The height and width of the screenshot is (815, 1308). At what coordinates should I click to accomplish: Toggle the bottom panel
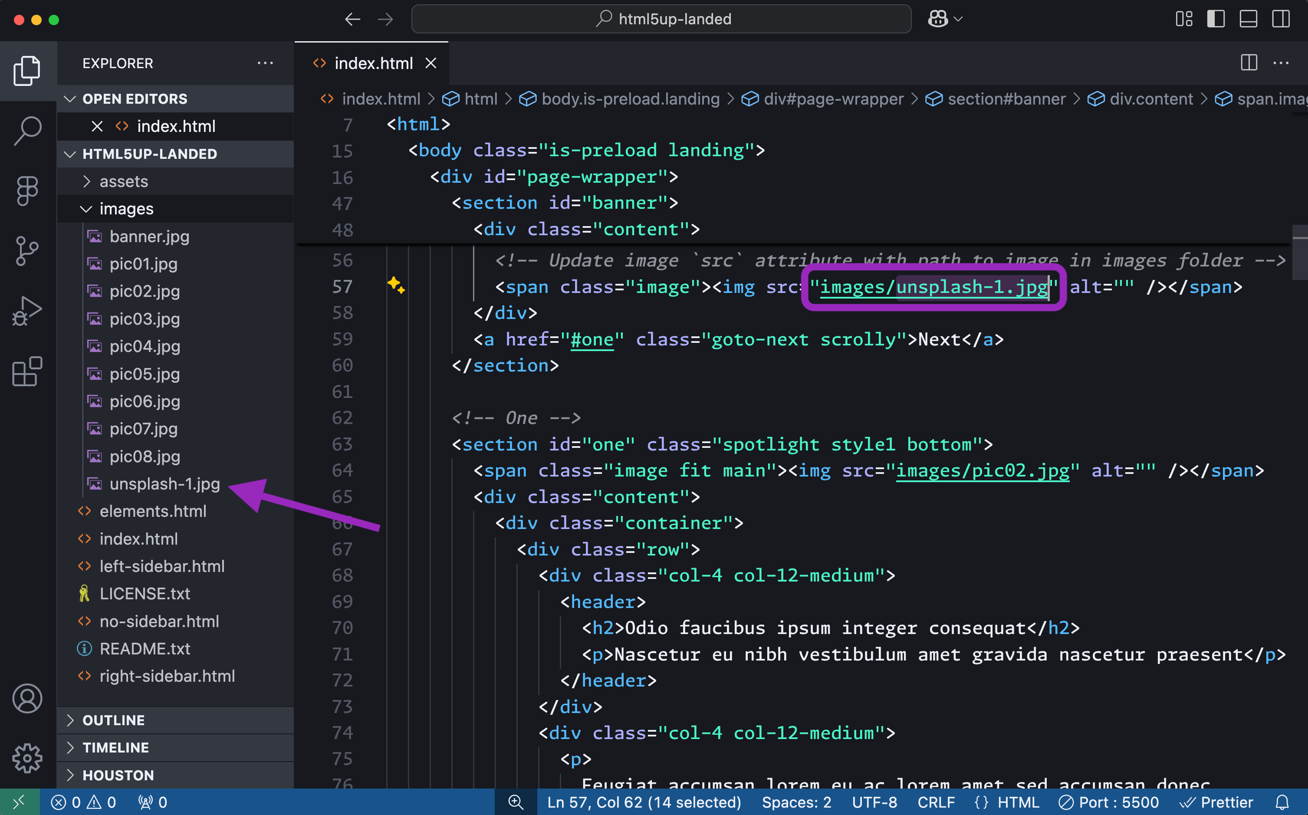[1248, 19]
